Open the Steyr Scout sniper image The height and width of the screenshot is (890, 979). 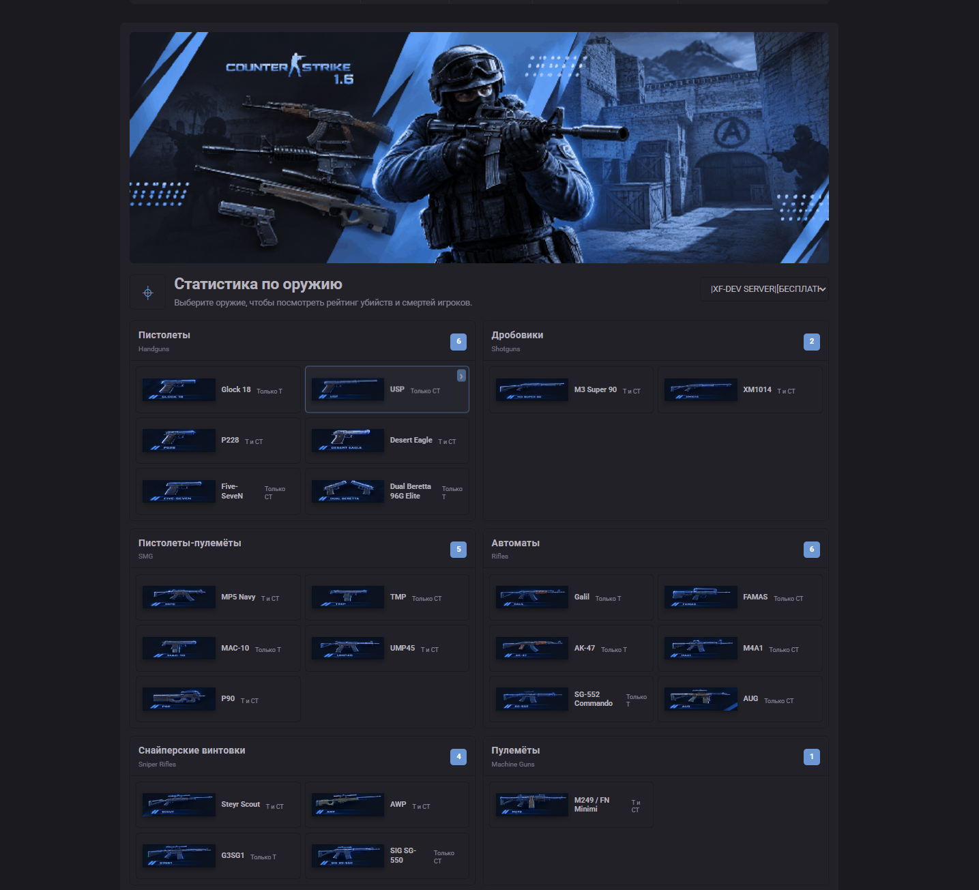pos(179,805)
